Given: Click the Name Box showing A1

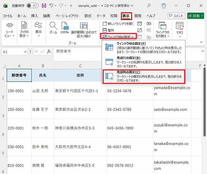Looking at the screenshot, I should click(13, 52).
